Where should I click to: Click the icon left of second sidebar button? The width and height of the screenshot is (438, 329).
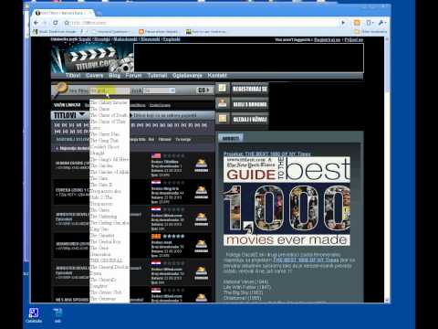pyautogui.click(x=223, y=104)
